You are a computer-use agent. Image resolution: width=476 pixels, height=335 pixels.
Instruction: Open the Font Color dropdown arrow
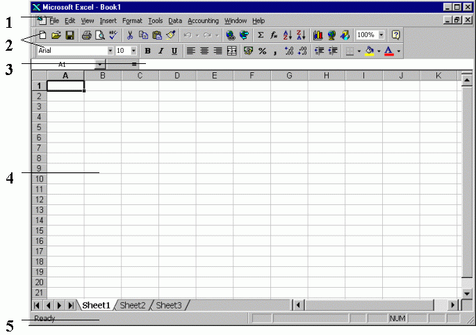[x=399, y=51]
